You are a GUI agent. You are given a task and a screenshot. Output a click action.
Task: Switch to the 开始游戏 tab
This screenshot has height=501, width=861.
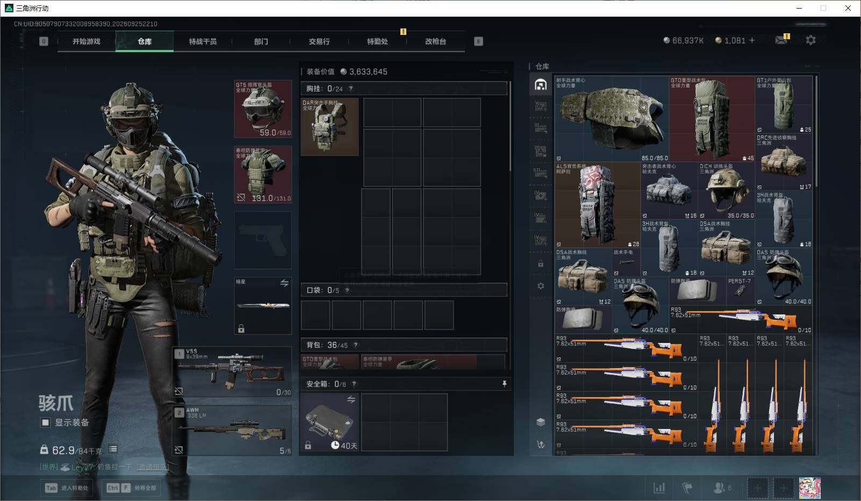point(87,41)
